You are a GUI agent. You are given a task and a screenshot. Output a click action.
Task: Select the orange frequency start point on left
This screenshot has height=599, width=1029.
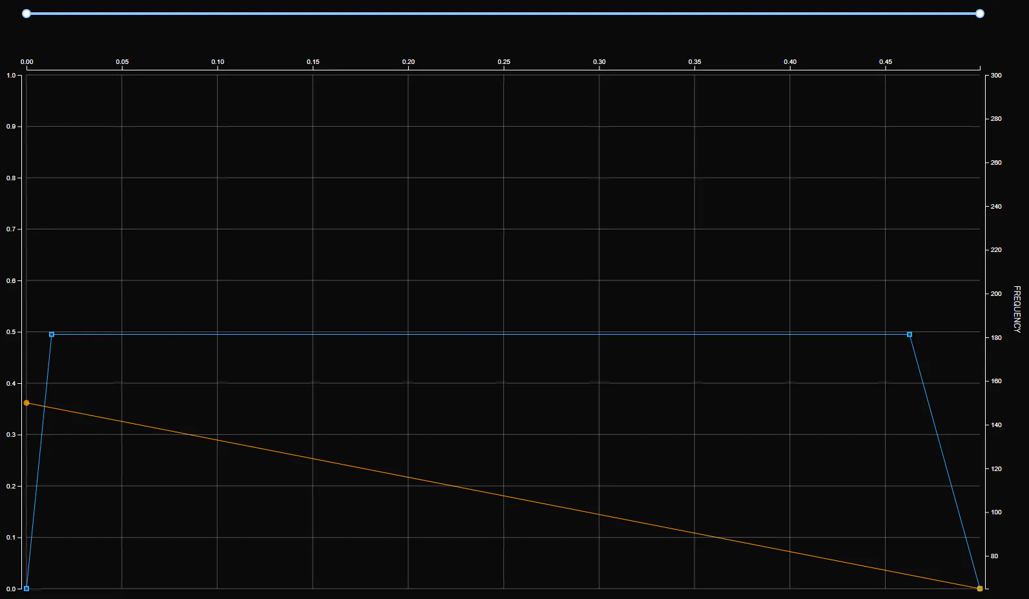click(x=26, y=403)
